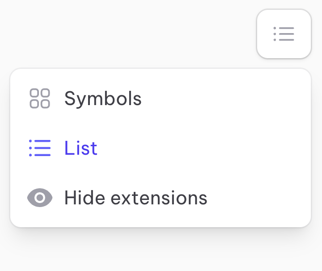Click the gray eye visibility symbol
This screenshot has height=271, width=322.
(40, 198)
